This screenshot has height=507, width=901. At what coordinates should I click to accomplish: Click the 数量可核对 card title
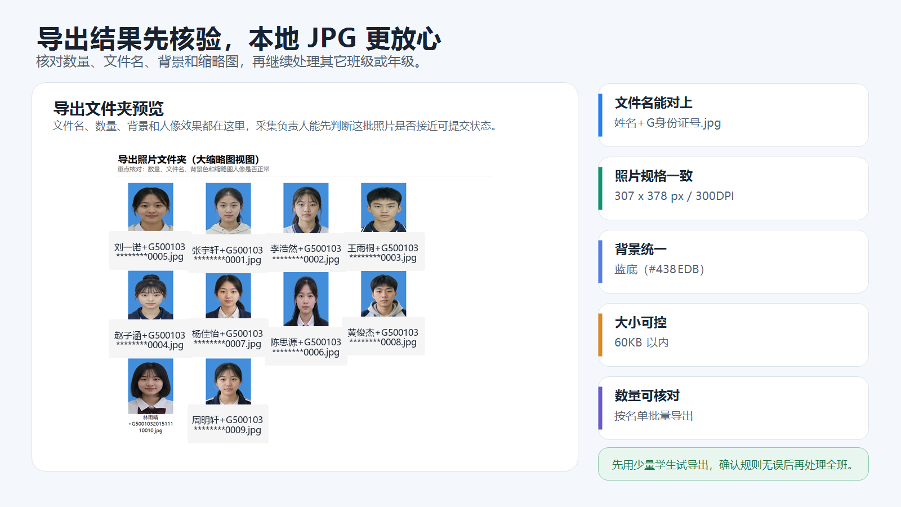pyautogui.click(x=647, y=396)
